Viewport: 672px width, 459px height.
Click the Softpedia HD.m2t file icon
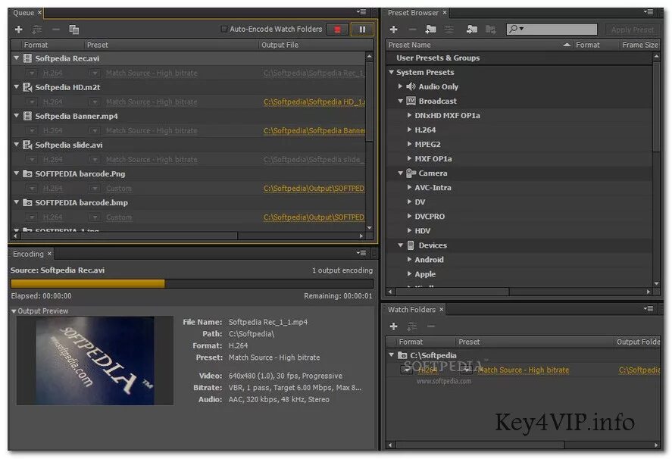pyautogui.click(x=27, y=87)
